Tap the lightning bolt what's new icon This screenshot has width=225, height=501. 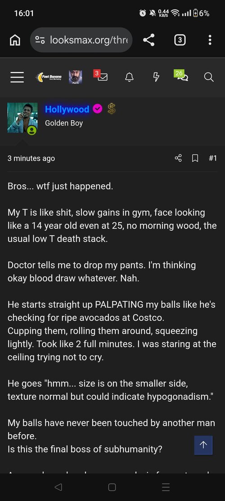156,77
